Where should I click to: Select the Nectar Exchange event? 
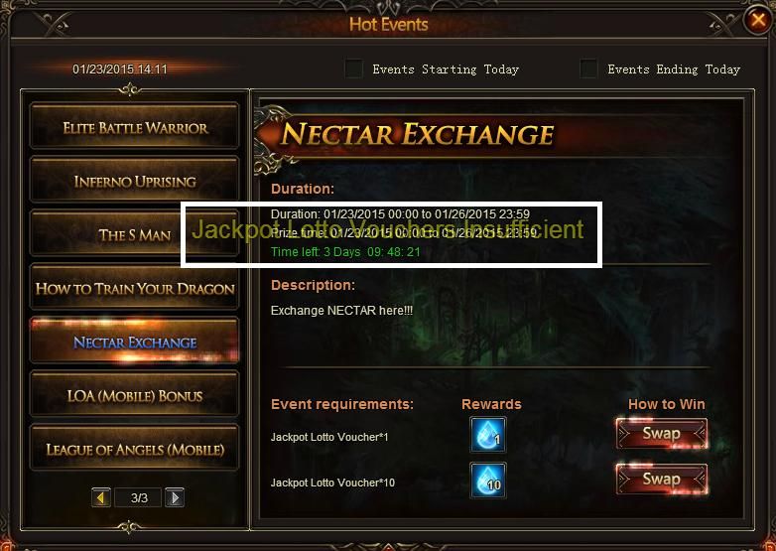pos(135,341)
